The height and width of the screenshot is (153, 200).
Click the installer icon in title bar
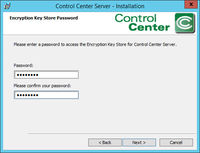coord(7,6)
